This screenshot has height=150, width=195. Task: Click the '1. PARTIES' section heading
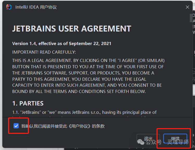coord(28,103)
